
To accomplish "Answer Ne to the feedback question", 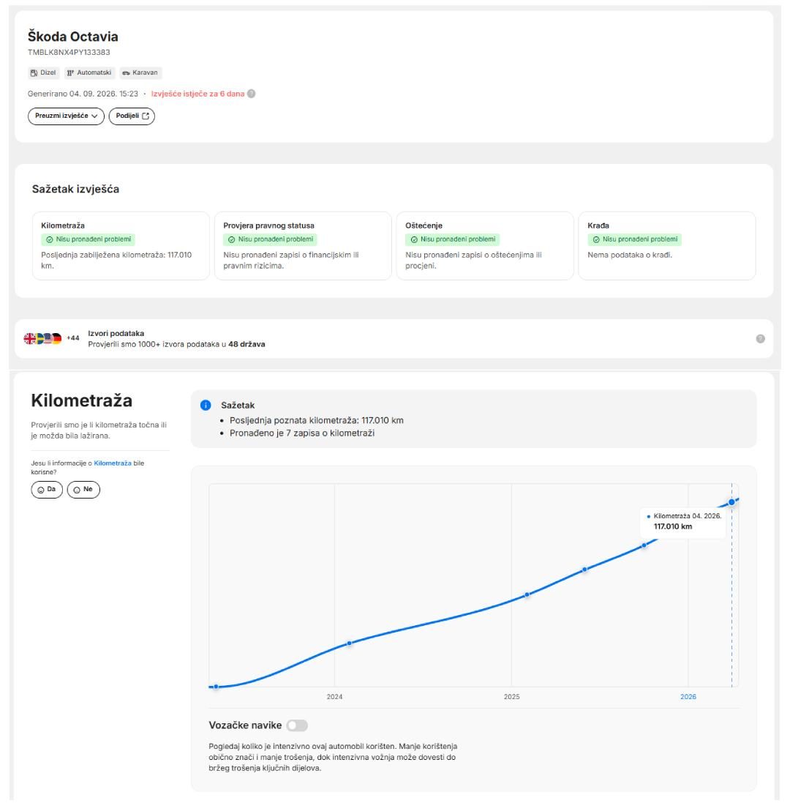I will coord(83,489).
